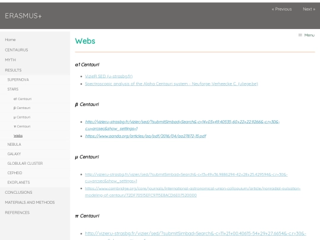The width and height of the screenshot is (320, 240).
Task: Open π Centauri in the sidebar
Action: point(22,126)
